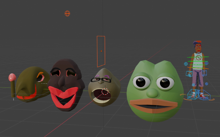Click the olive stick below the pink ball

13,89
